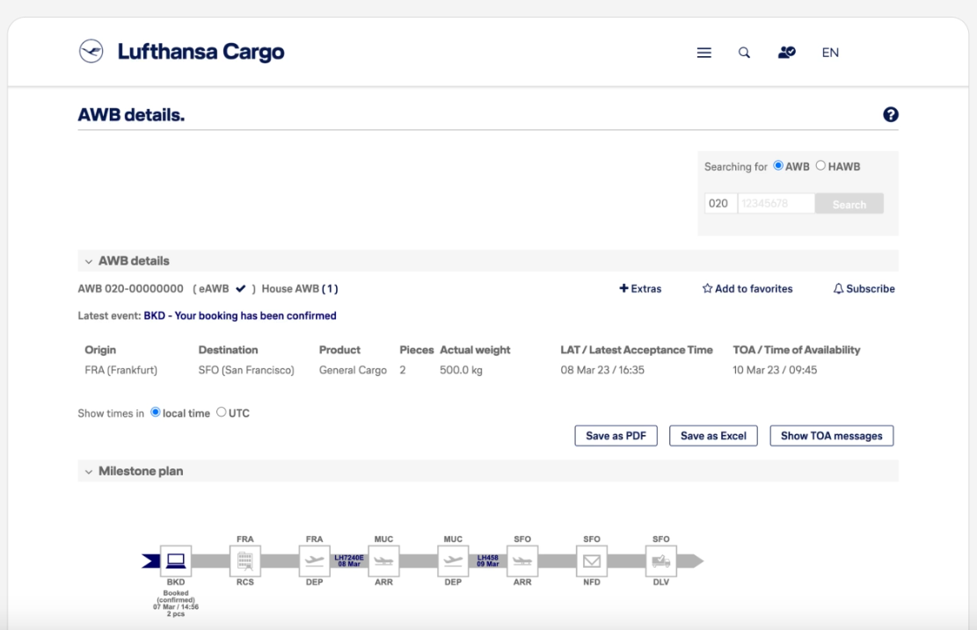
Task: Click the 020 prefix input field
Action: click(720, 204)
